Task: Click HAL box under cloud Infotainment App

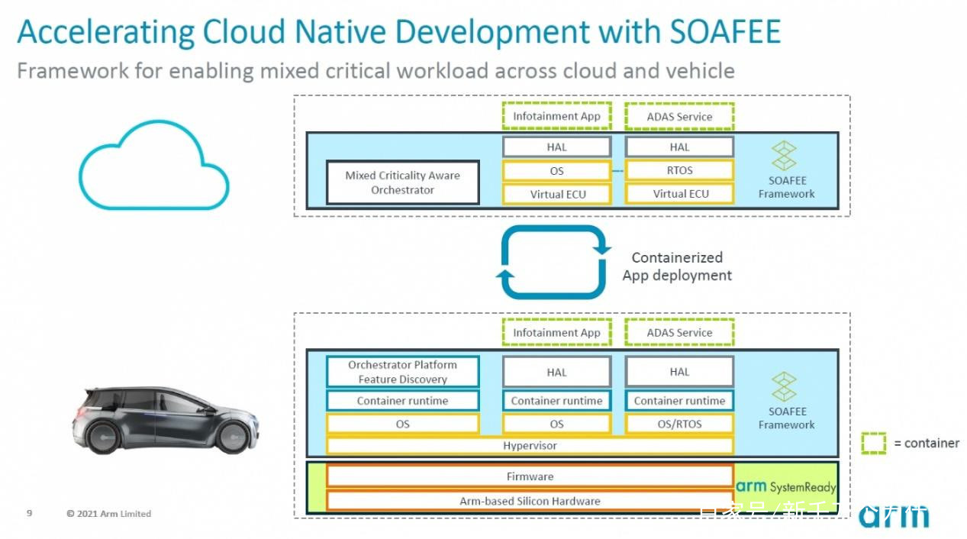Action: click(556, 147)
